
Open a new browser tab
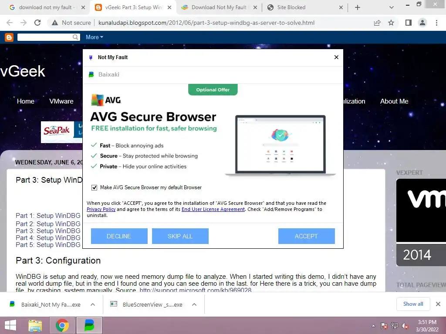358,8
